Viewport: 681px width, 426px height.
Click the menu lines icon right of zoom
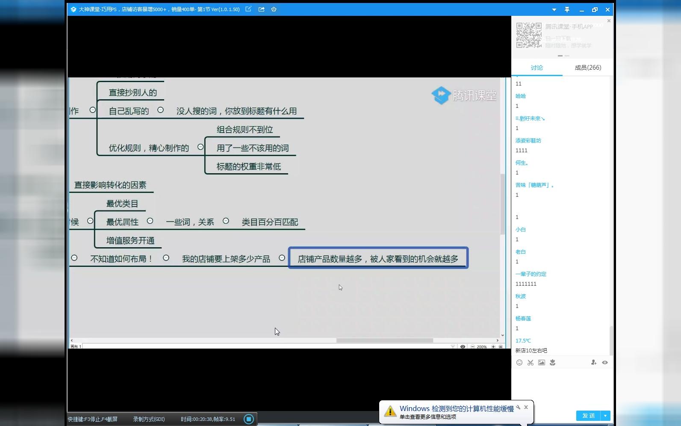500,346
